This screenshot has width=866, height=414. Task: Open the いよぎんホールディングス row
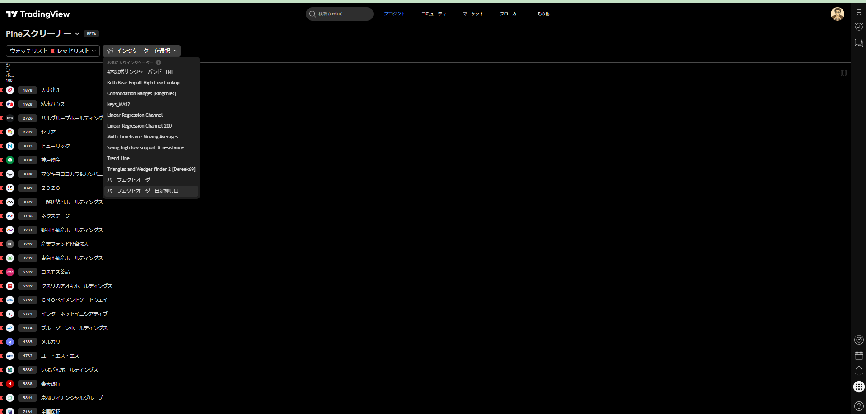tap(425, 370)
